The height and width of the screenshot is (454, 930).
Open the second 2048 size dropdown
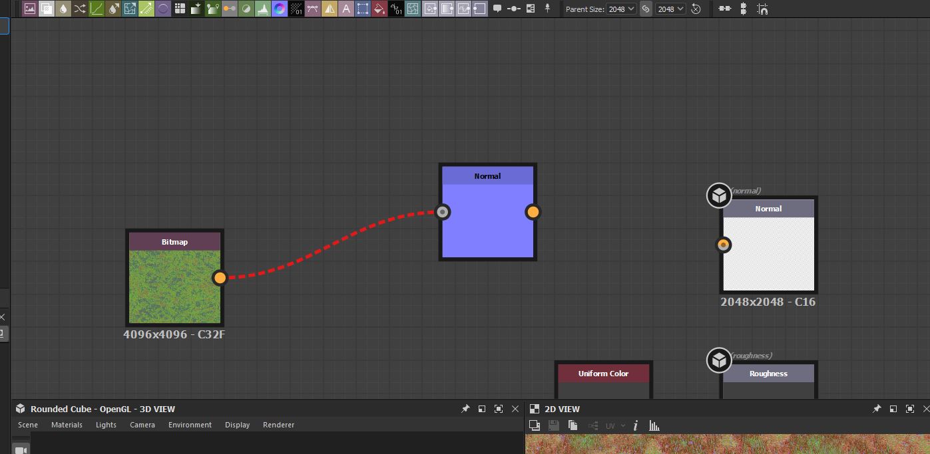click(671, 9)
